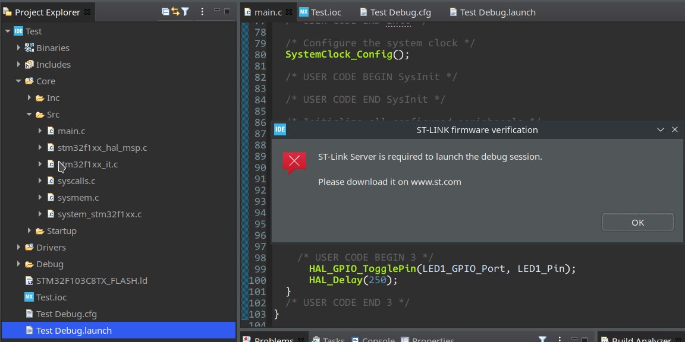Collapse the Test project tree node
Screen dimensions: 685x342
click(7, 31)
